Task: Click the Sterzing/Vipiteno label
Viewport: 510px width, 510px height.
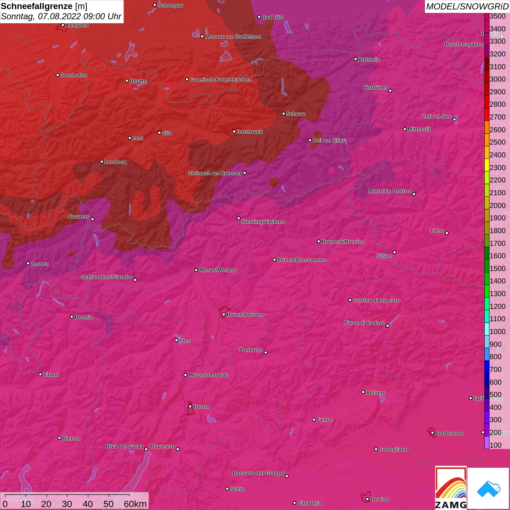Action: coord(263,221)
